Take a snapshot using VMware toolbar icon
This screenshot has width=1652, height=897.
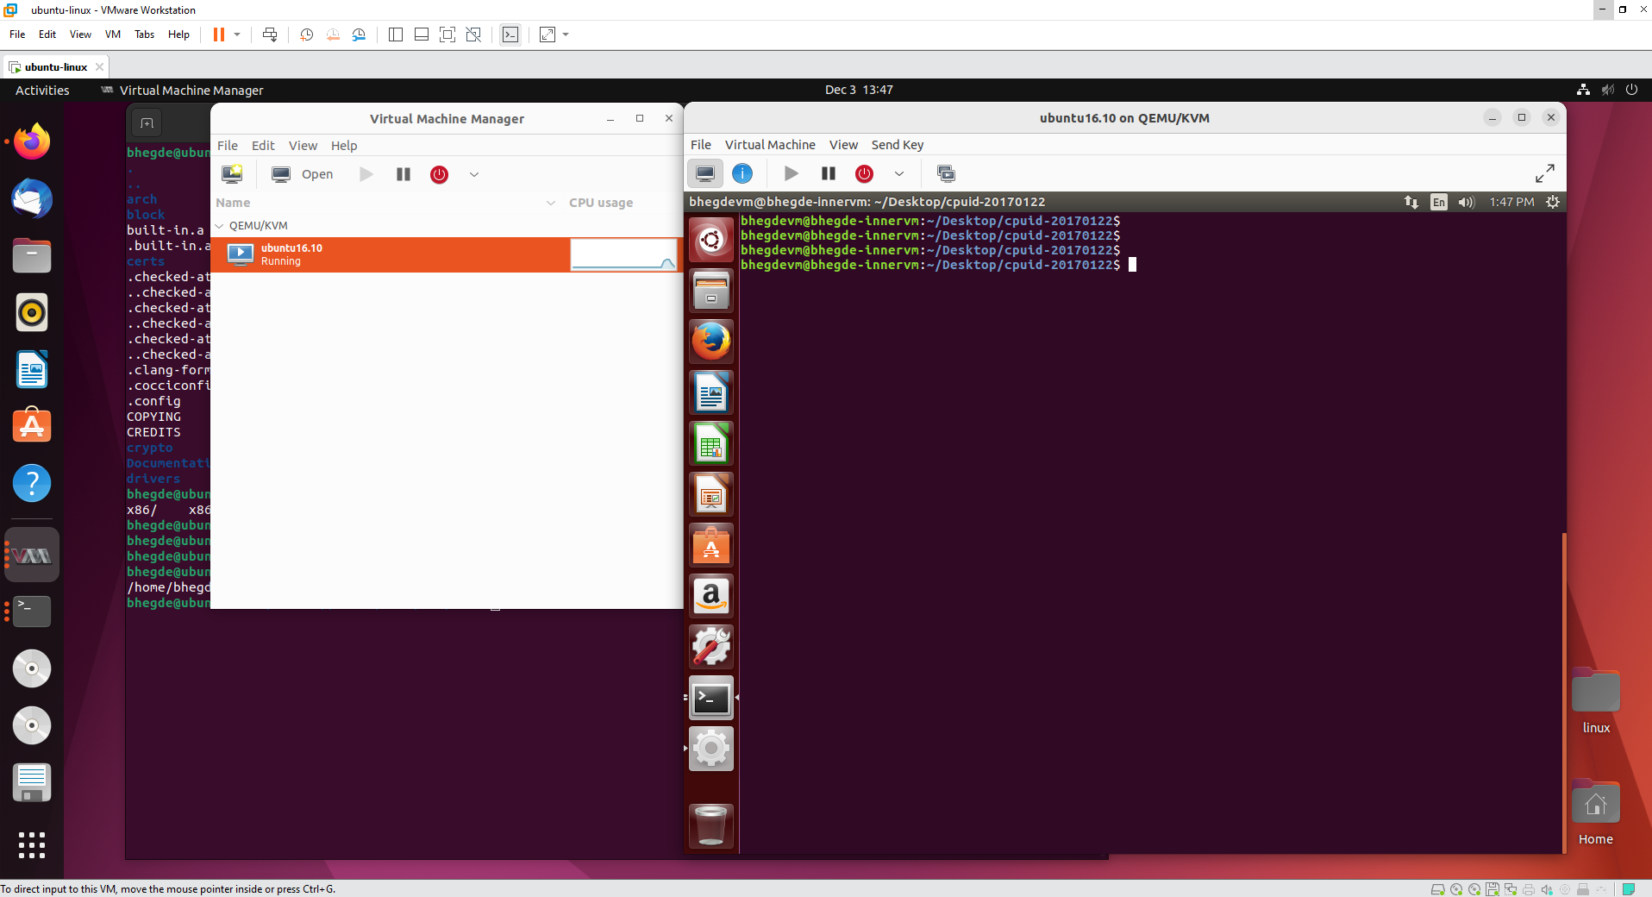[306, 34]
